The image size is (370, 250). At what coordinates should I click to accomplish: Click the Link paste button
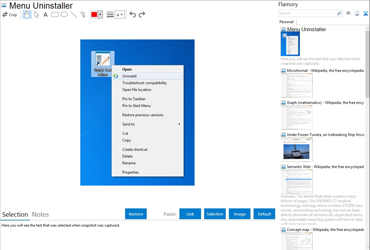click(x=190, y=214)
